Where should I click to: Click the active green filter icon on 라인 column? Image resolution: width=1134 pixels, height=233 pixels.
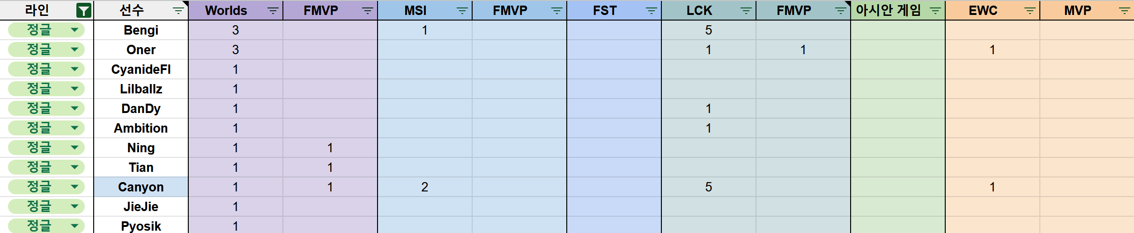[83, 10]
